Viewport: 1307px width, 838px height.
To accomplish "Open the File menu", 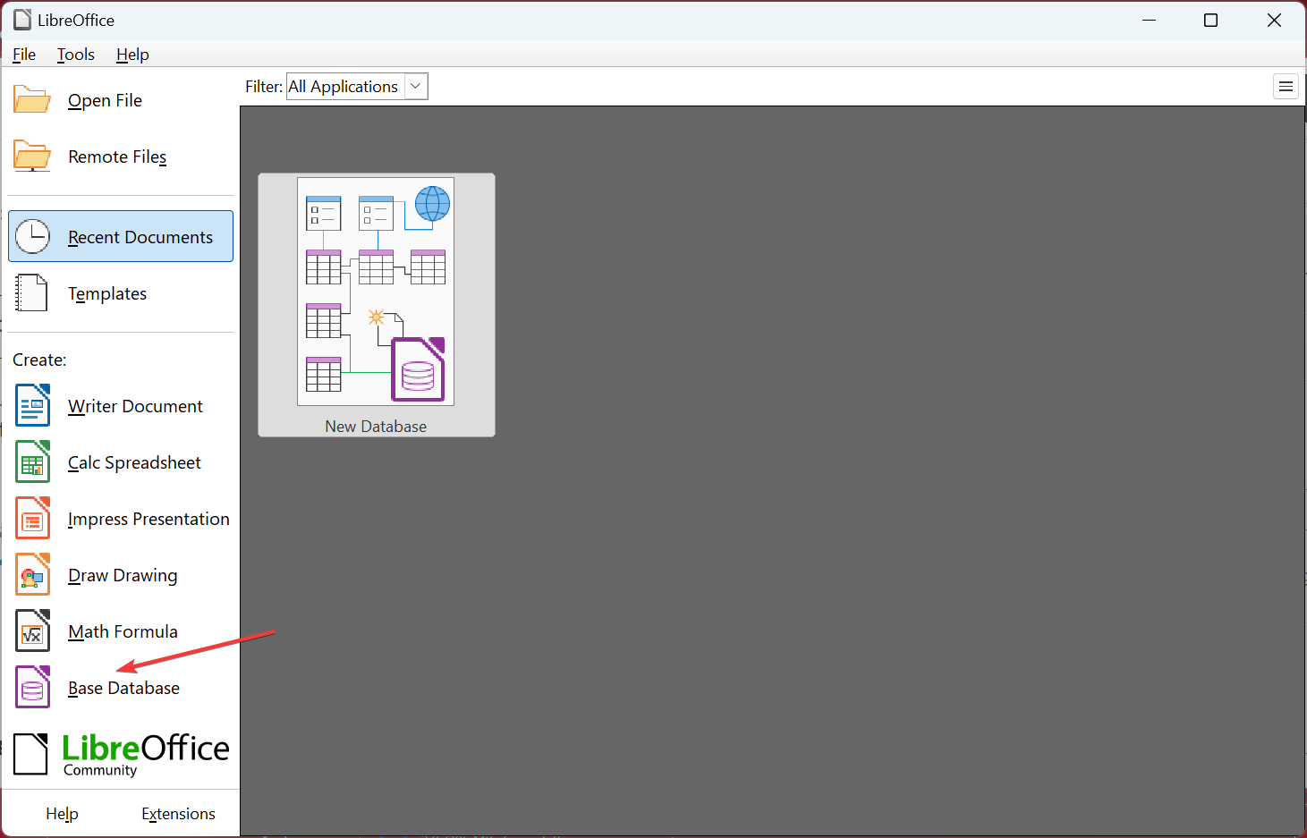I will click(24, 55).
